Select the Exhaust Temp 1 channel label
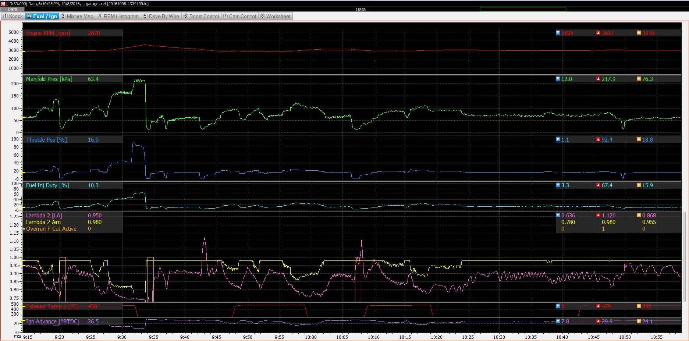Image resolution: width=689 pixels, height=341 pixels. [52, 306]
